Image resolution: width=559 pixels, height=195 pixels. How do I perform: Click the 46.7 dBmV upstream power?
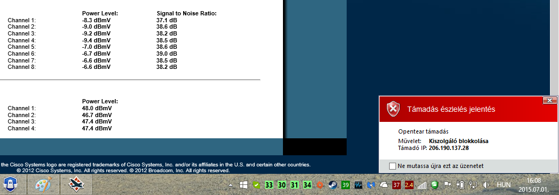coord(97,115)
